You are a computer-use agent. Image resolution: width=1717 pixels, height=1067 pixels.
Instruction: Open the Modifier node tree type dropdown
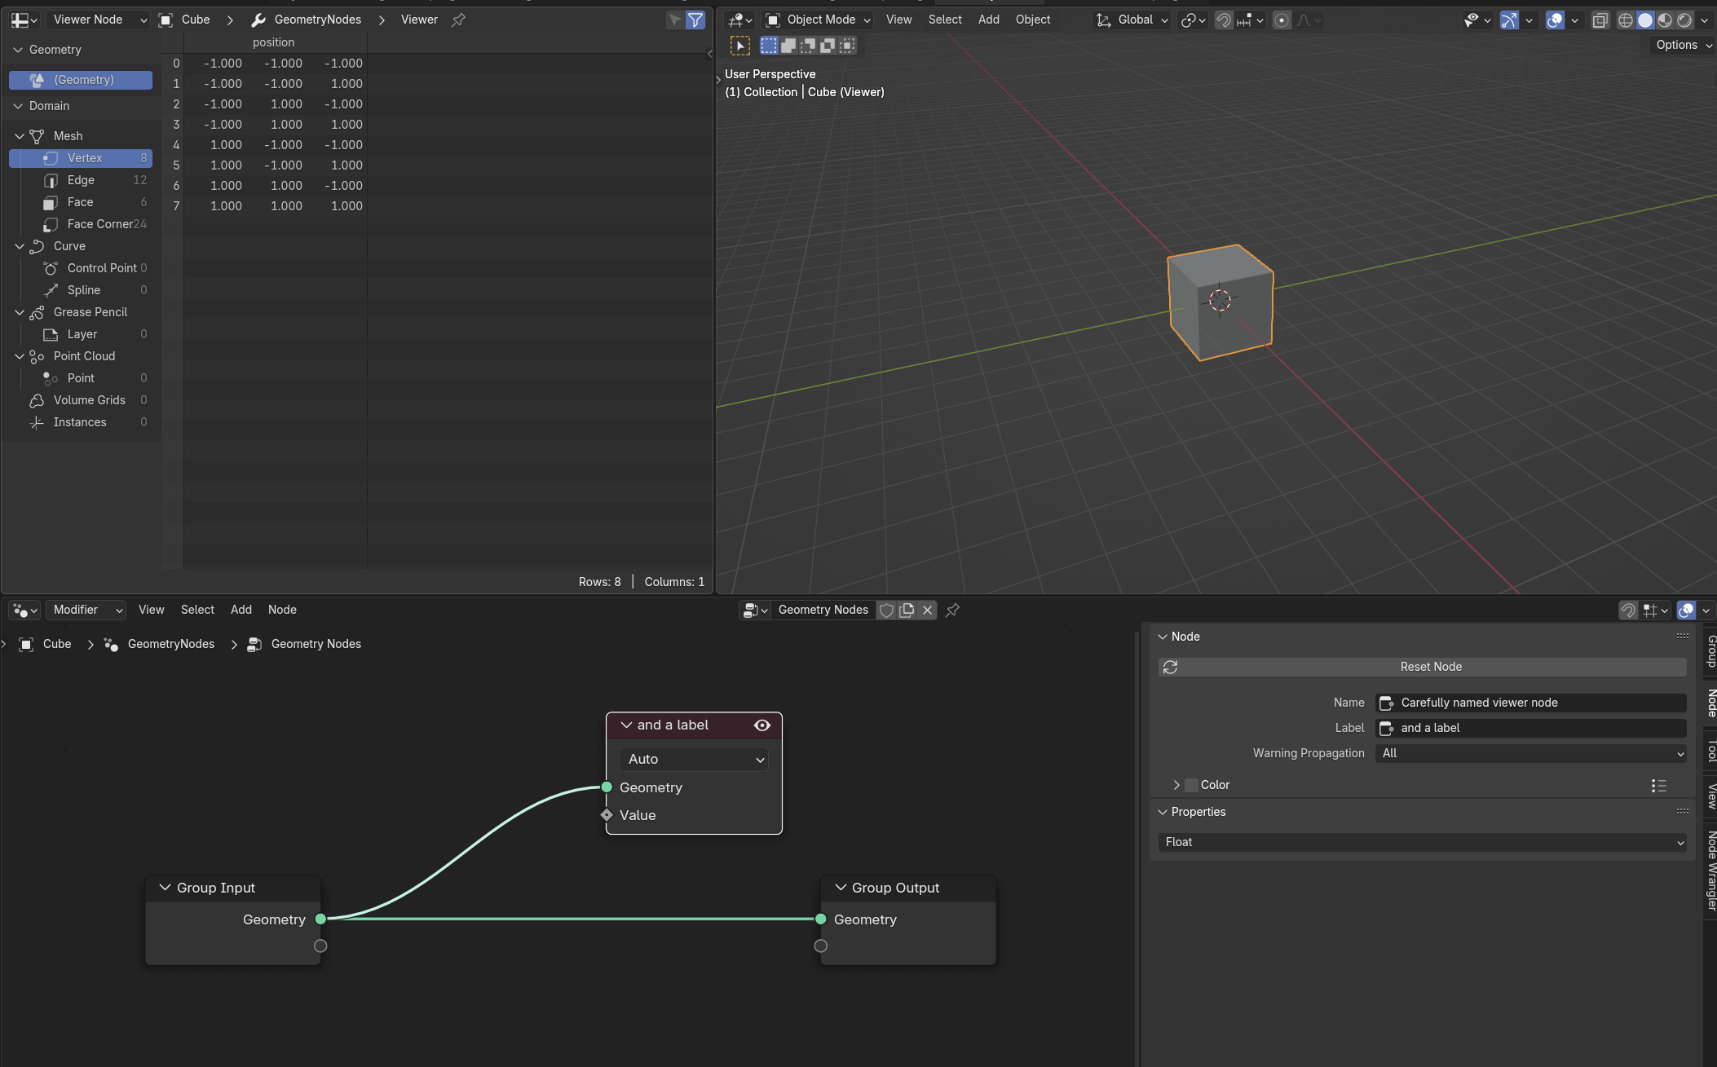click(x=86, y=610)
